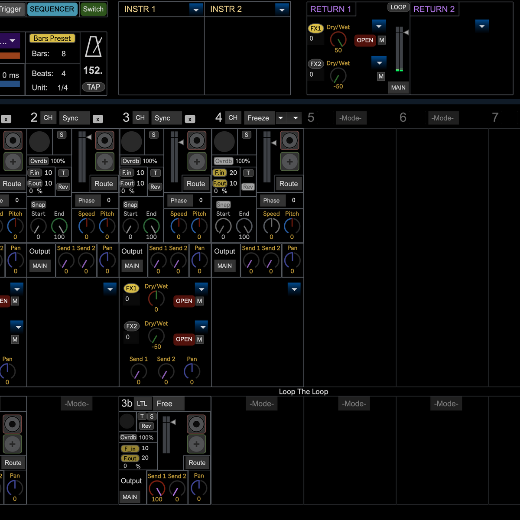
Task: Click the overdub plus button on channel 3
Action: click(x=197, y=162)
